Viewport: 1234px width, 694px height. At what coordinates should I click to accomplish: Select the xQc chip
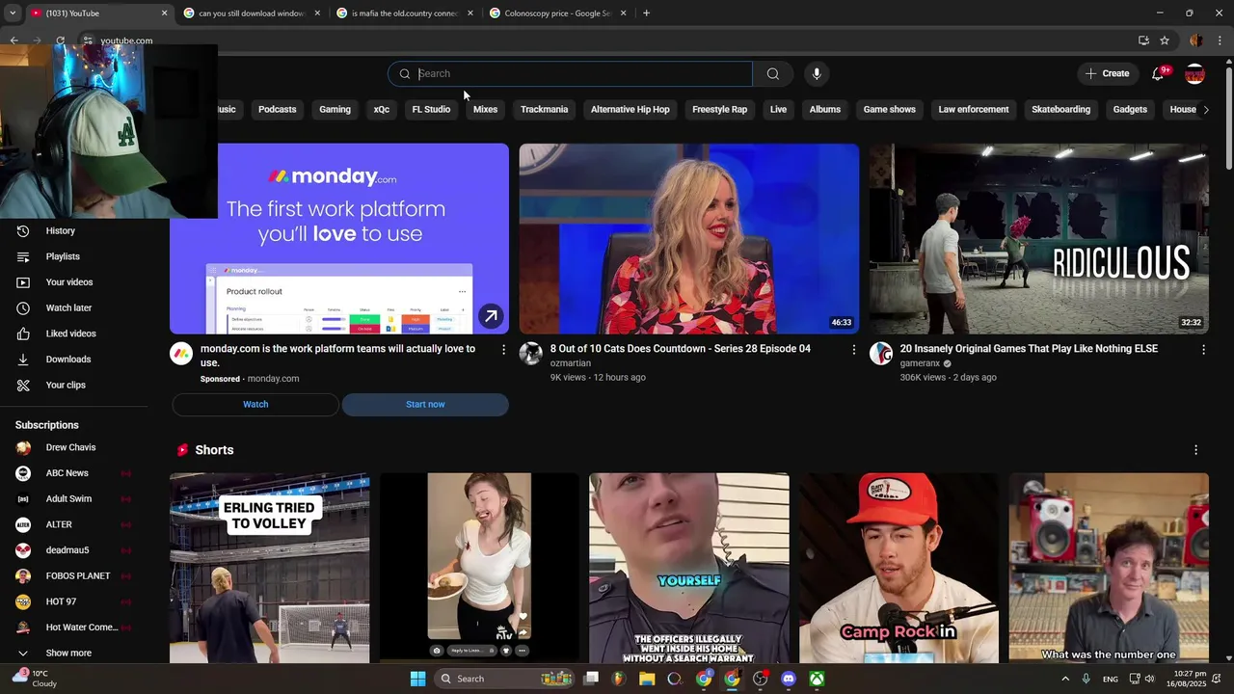coord(382,109)
